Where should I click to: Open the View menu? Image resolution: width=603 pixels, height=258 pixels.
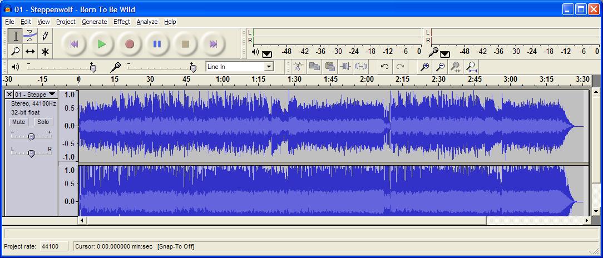pyautogui.click(x=43, y=22)
